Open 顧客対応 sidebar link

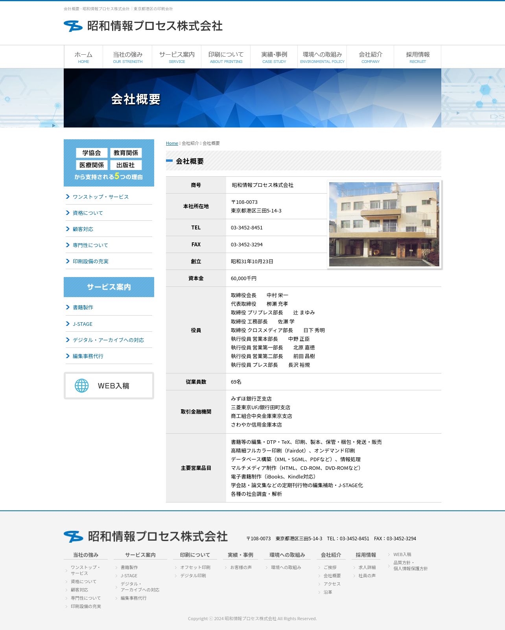pyautogui.click(x=83, y=229)
